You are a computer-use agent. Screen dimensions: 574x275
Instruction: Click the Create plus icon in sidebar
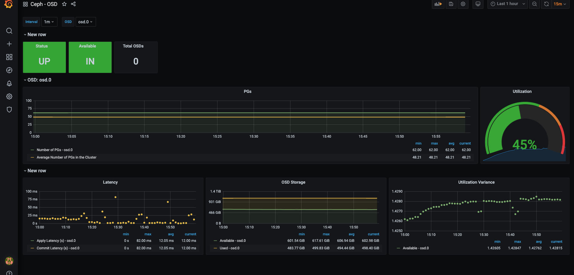click(9, 44)
